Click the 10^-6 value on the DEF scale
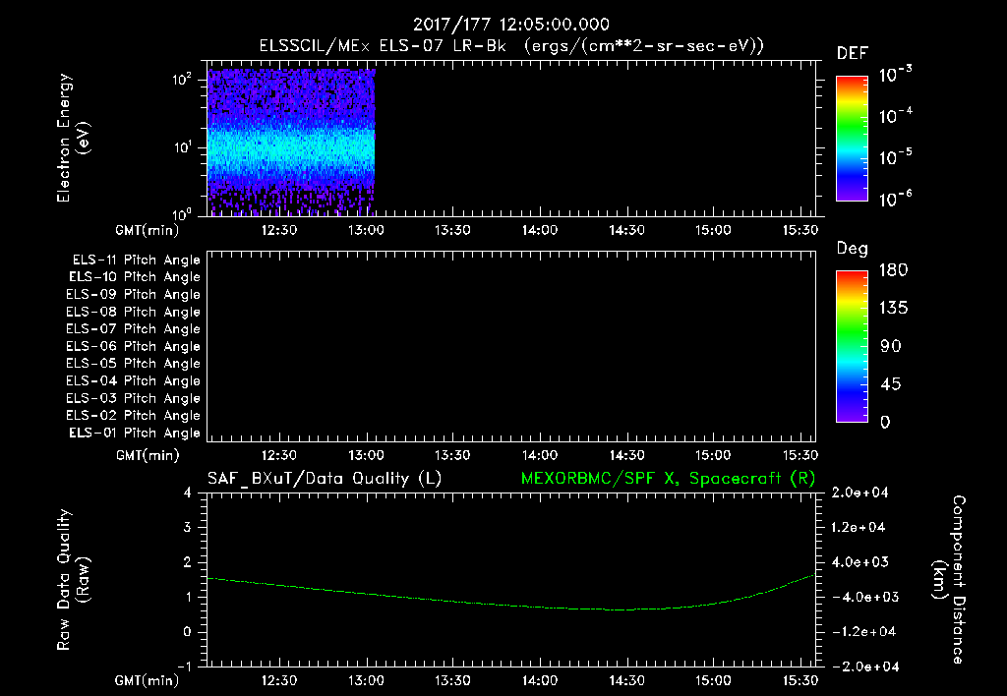The width and height of the screenshot is (1007, 696). (x=896, y=199)
